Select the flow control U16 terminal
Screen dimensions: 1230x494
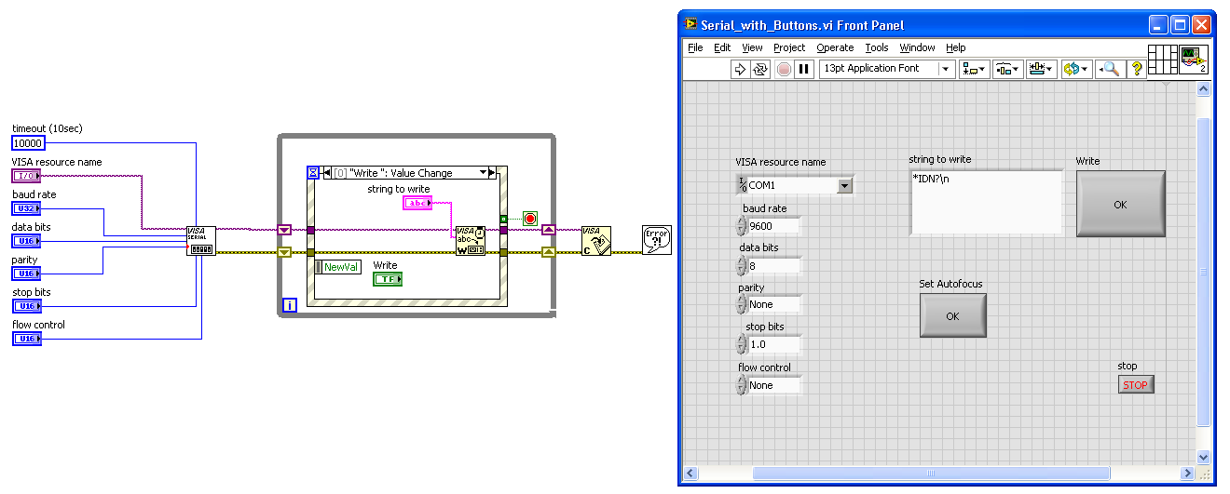click(26, 339)
